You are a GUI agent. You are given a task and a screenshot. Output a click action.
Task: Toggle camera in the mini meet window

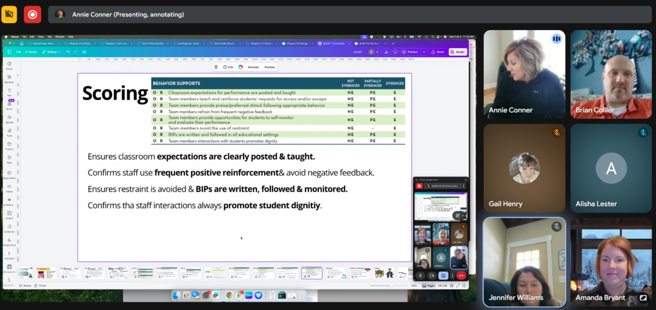[x=431, y=275]
